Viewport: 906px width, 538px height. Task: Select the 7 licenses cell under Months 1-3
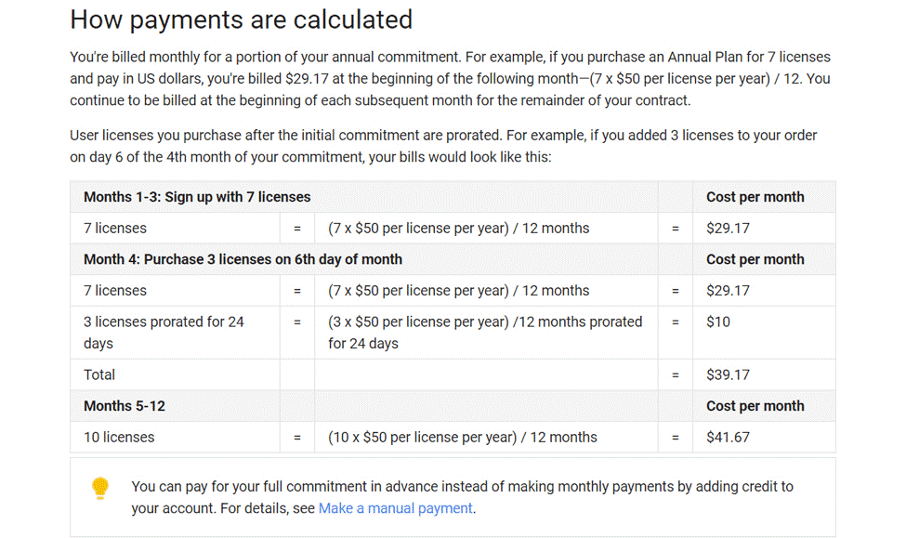click(x=175, y=229)
